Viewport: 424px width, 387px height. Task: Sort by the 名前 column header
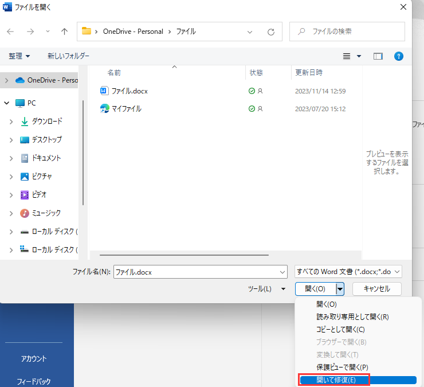click(x=114, y=73)
